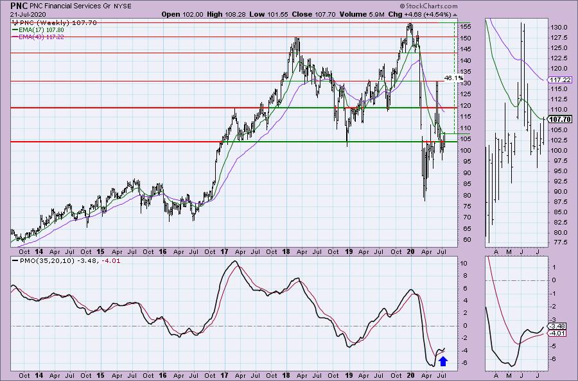Click the 125 label on the main price axis
This screenshot has height=381, width=578.
click(x=465, y=94)
